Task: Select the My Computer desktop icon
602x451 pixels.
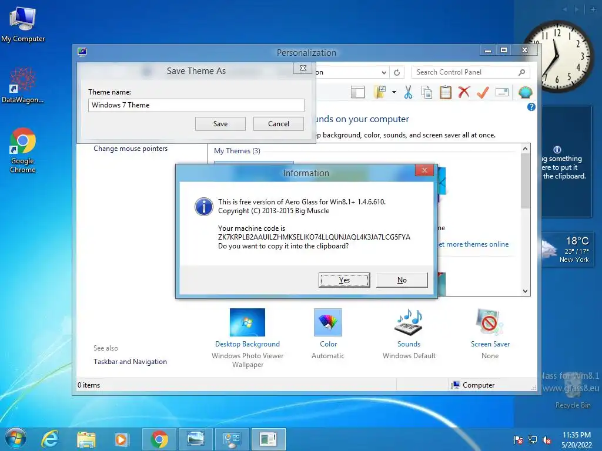Action: point(23,25)
